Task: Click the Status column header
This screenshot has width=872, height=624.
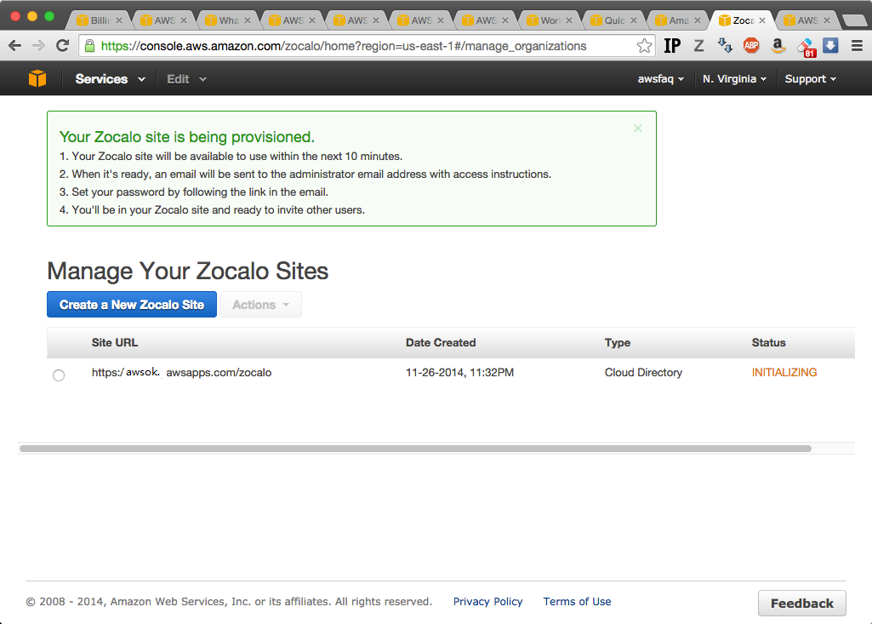Action: [x=768, y=342]
